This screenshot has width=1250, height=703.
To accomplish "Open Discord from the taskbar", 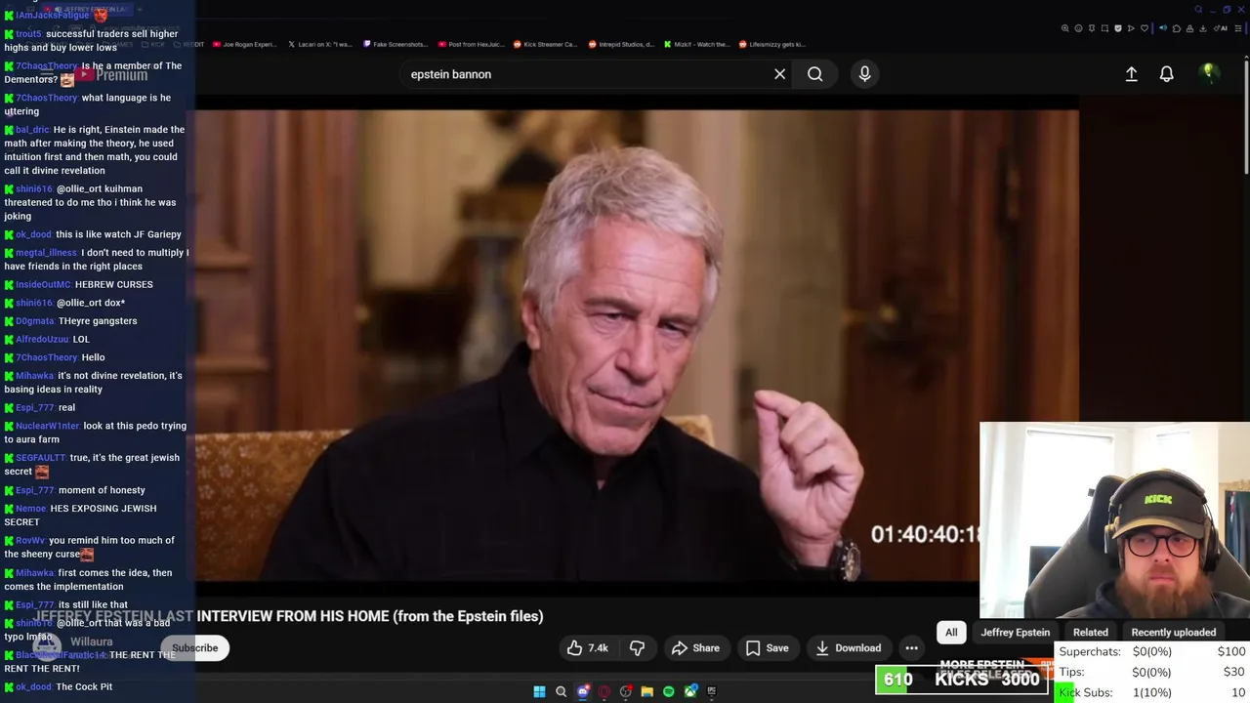I will pos(583,691).
